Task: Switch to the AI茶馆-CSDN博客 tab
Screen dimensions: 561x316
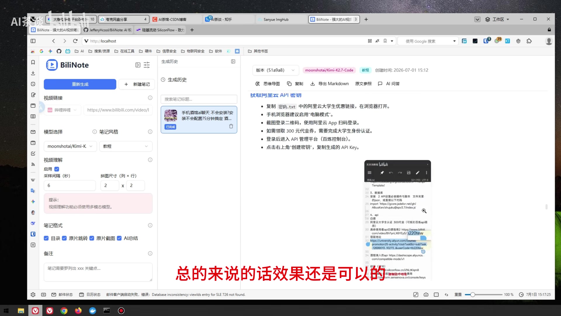Action: click(176, 19)
